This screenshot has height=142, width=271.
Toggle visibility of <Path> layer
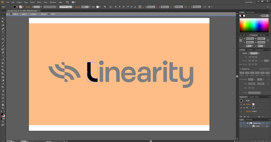pos(241,126)
